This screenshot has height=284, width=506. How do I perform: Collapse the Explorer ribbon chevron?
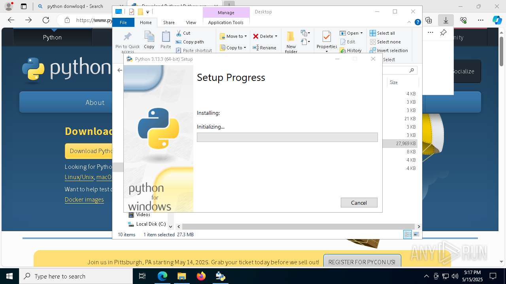coord(410,22)
